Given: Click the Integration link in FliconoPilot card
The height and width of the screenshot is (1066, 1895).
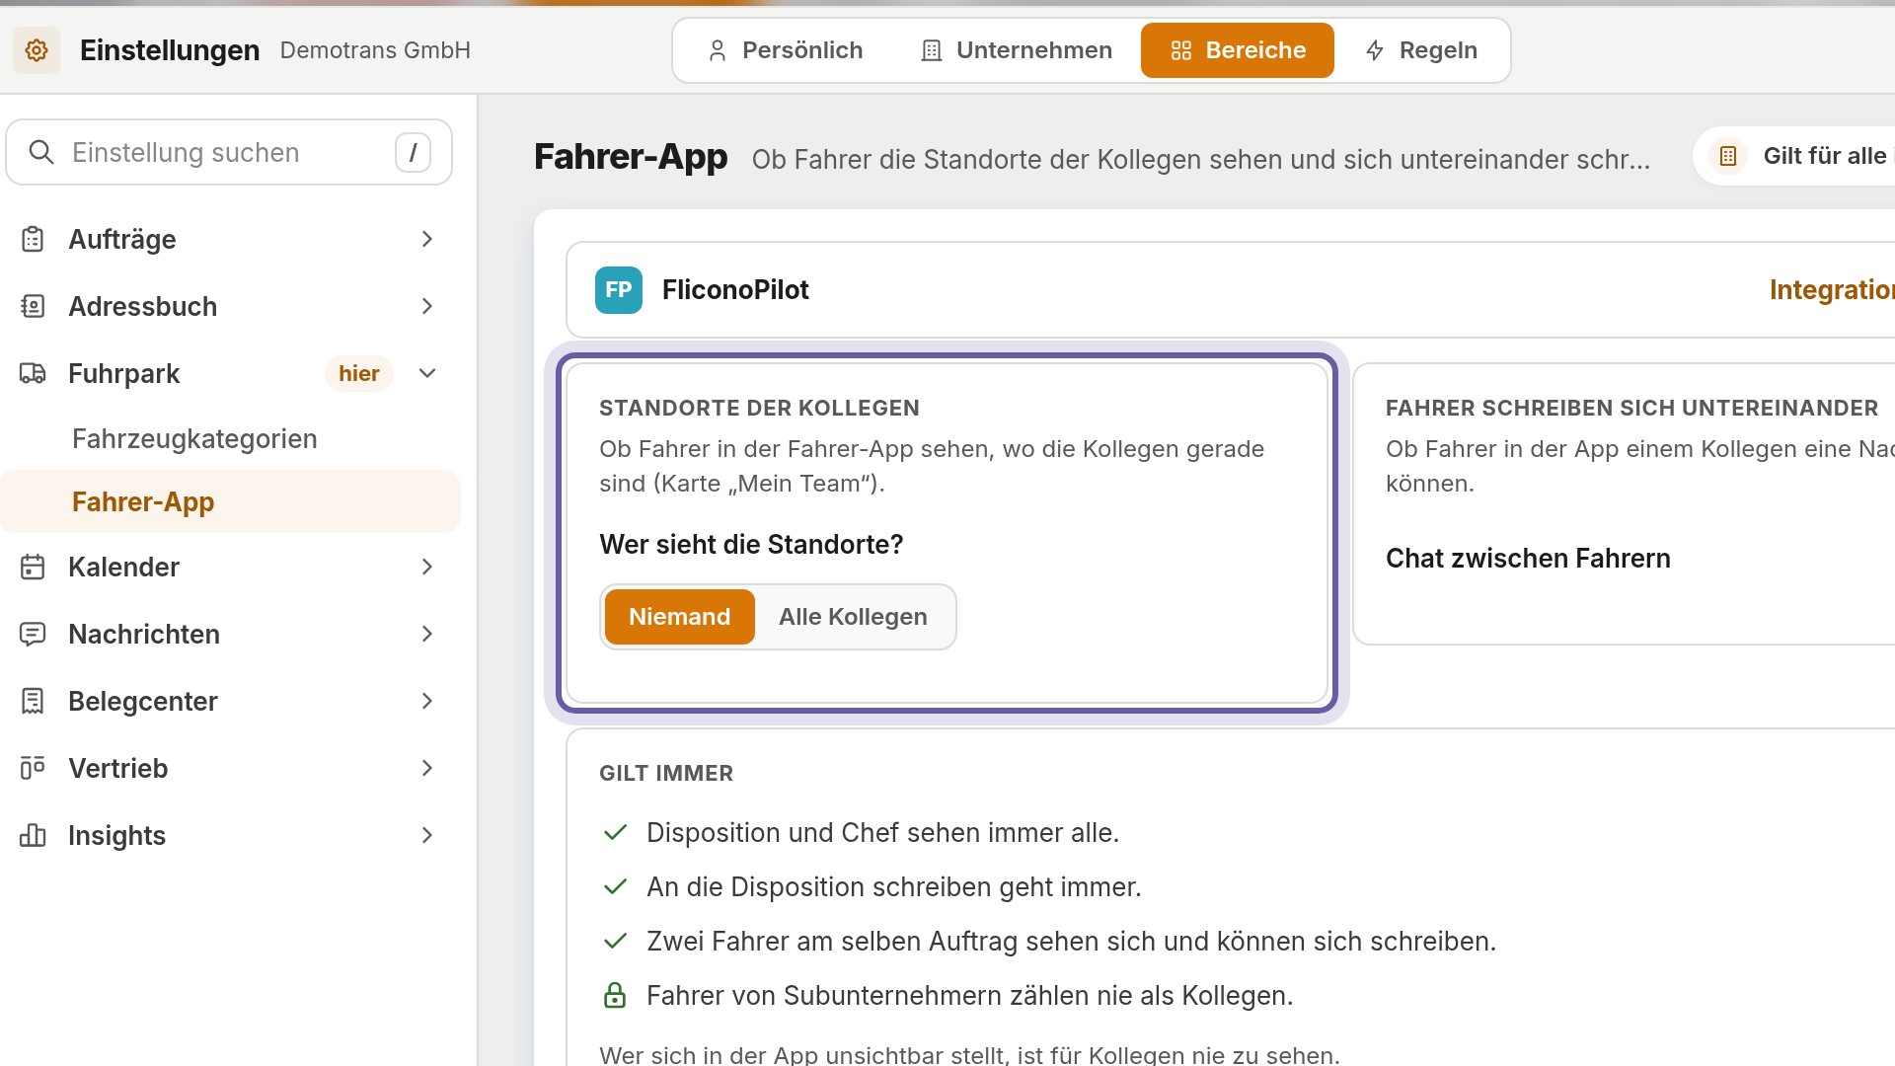Looking at the screenshot, I should pos(1832,290).
